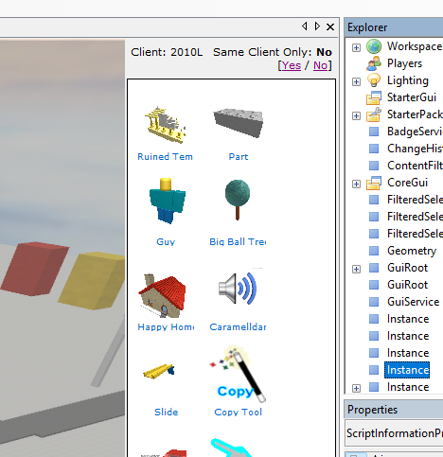443x457 pixels.
Task: Open the Ruined Temple model thumbnail
Action: (165, 125)
